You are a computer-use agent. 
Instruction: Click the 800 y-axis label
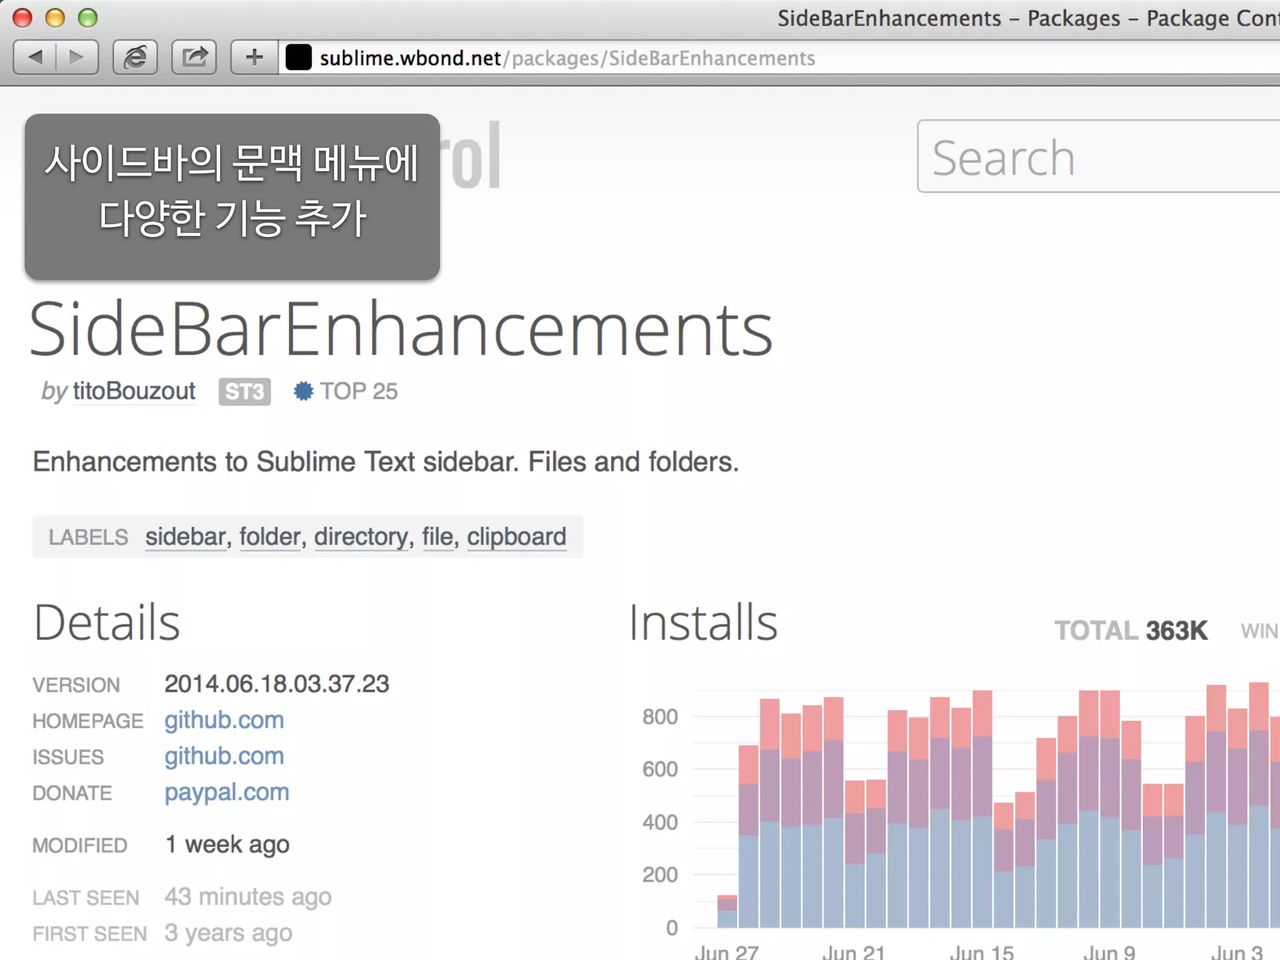coord(660,717)
